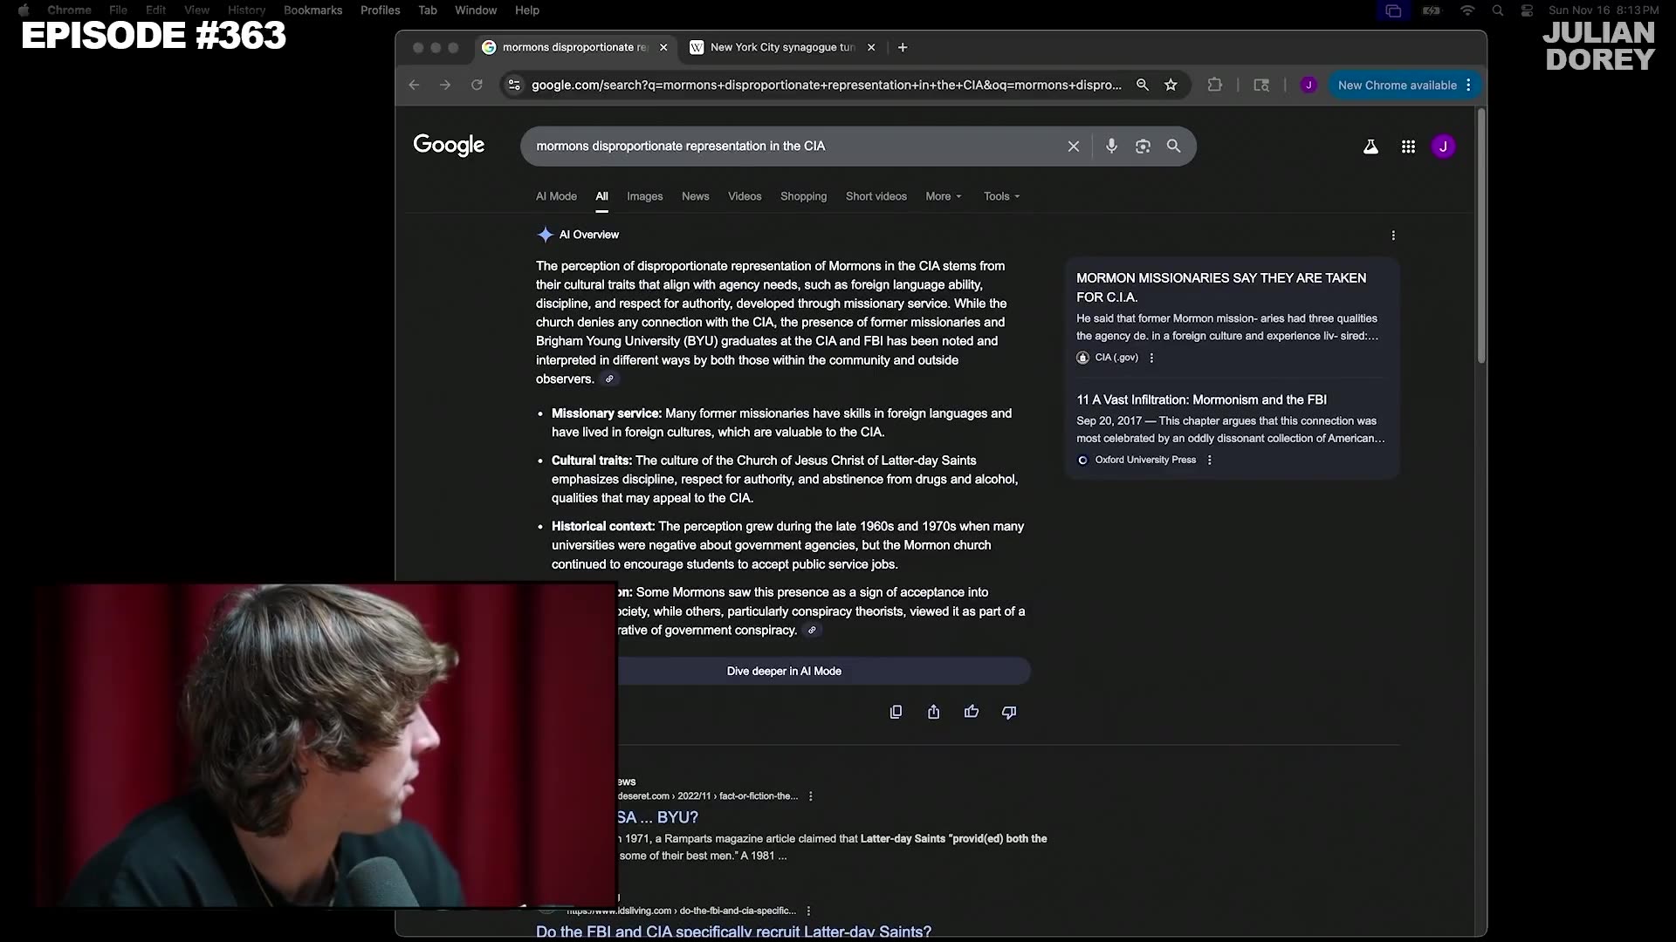Viewport: 1676px width, 942px height.
Task: Share the AI Overview
Action: click(933, 713)
